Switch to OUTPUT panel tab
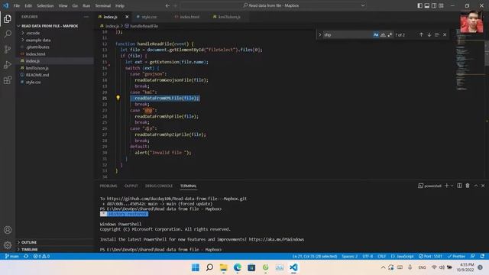 click(x=131, y=186)
